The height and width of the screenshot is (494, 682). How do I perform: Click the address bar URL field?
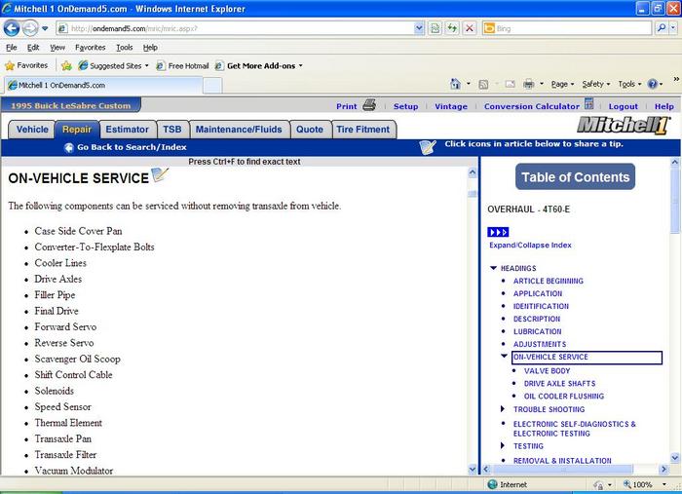click(235, 28)
